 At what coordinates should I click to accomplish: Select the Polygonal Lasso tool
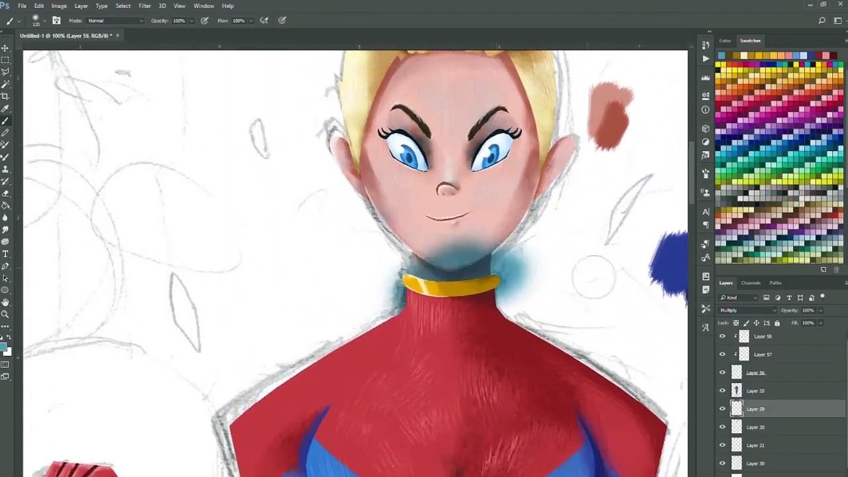[x=5, y=72]
